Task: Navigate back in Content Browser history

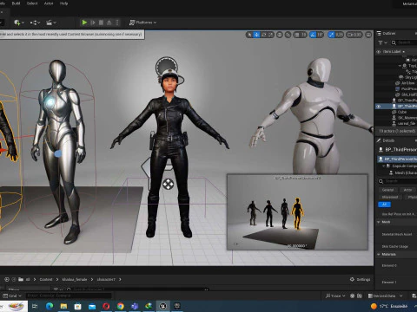Action: 7,279
